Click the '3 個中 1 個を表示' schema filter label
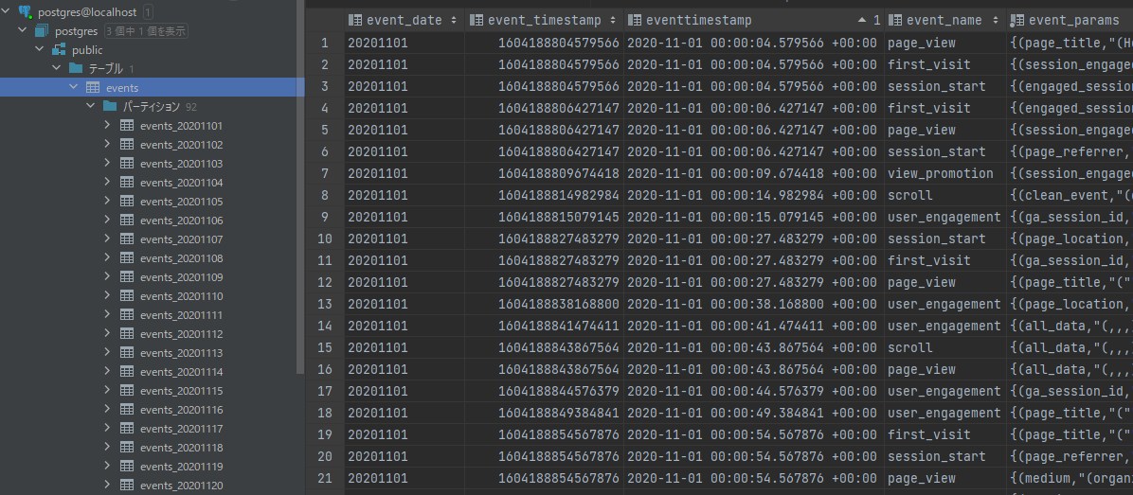1133x495 pixels. click(x=146, y=31)
